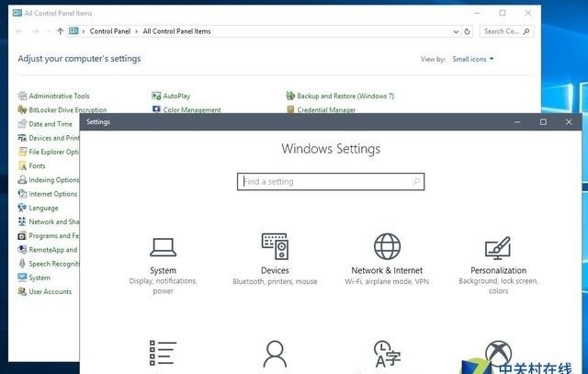Open Language link in Control Panel
Viewport: 588px width, 374px height.
click(43, 208)
